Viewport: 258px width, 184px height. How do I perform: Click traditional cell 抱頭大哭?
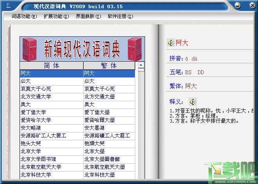click(x=109, y=144)
